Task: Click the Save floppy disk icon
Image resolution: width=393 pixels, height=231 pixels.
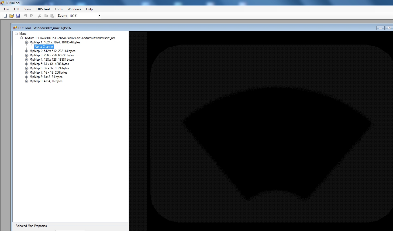Action: 18,16
